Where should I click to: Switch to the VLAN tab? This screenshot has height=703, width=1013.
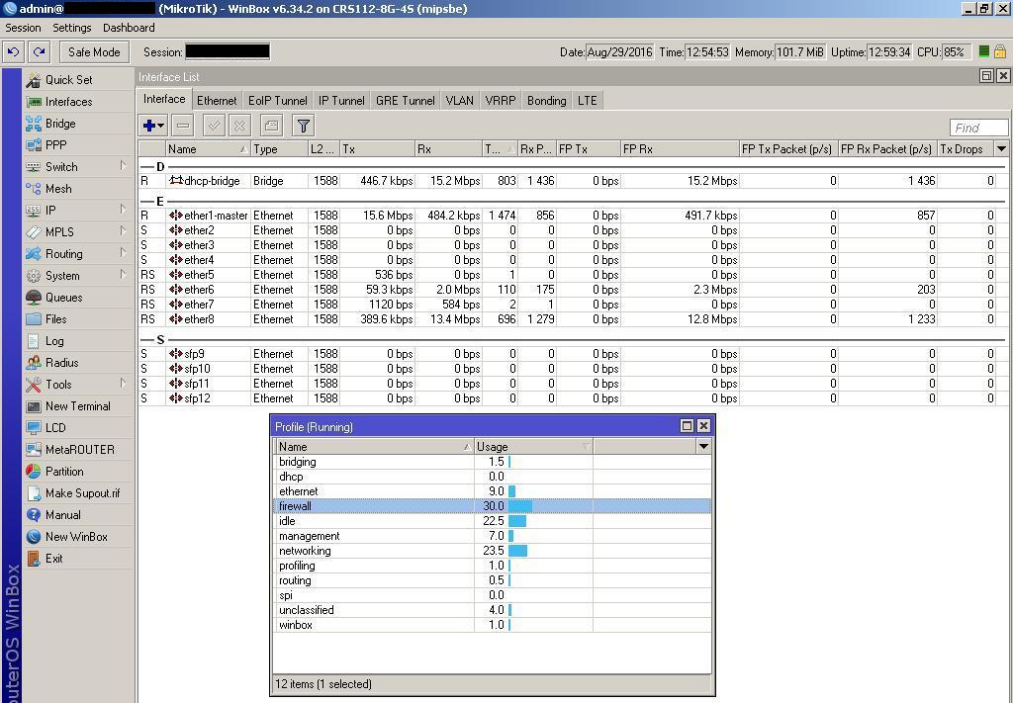tap(459, 101)
